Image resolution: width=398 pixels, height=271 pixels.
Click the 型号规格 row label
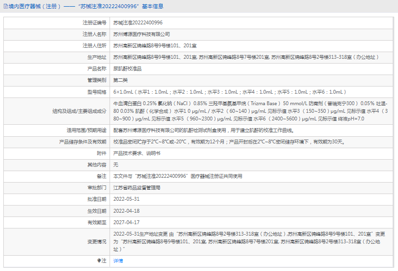[x=97, y=92]
